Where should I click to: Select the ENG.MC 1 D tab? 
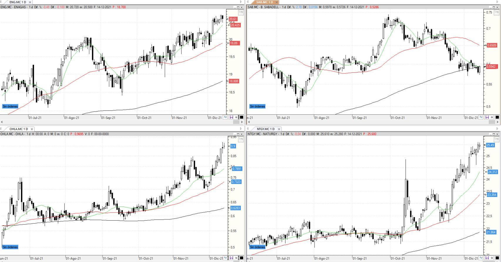coord(18,2)
